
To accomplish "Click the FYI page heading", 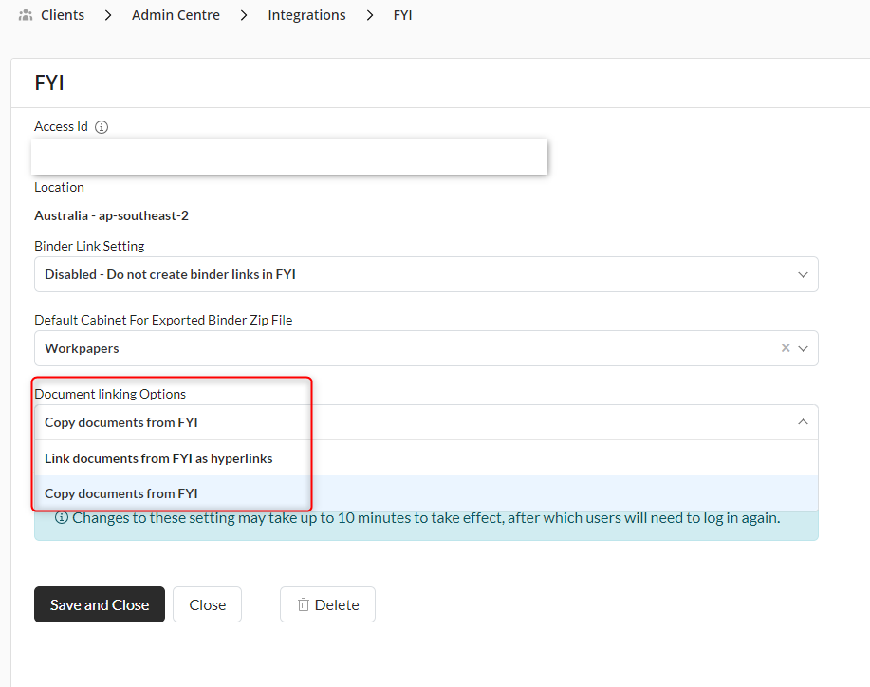I will click(49, 83).
